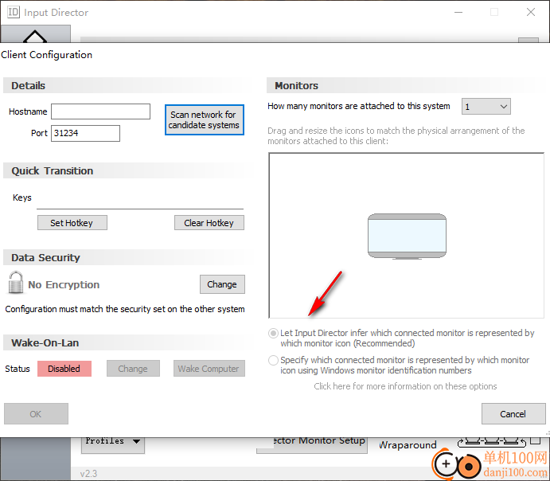Click the Input Director app icon in title bar

point(14,12)
